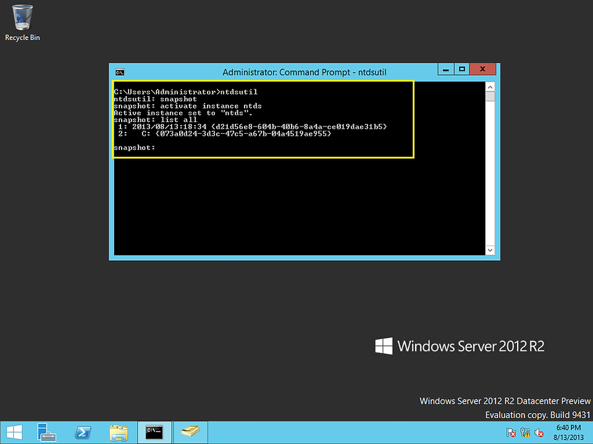
Task: Close the Command Prompt ntdsutil window
Action: [x=482, y=69]
